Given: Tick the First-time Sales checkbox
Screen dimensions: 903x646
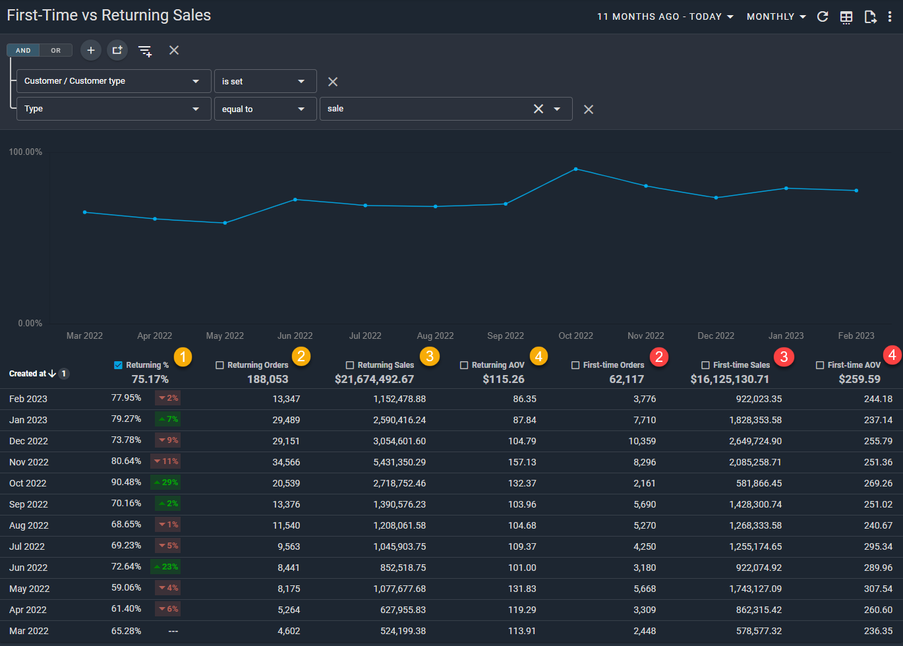Looking at the screenshot, I should (x=705, y=365).
